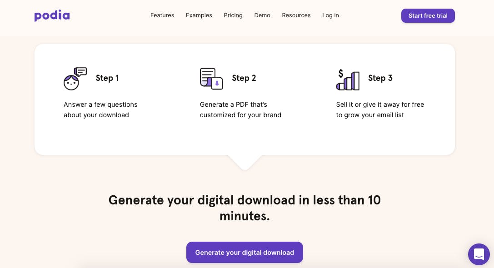This screenshot has height=268, width=494.
Task: Click text 'Generate a PDF that's customized for your brand'
Action: [240, 109]
